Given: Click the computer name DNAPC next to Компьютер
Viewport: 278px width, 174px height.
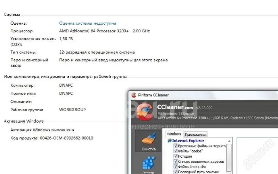Looking at the screenshot, I should point(66,85).
